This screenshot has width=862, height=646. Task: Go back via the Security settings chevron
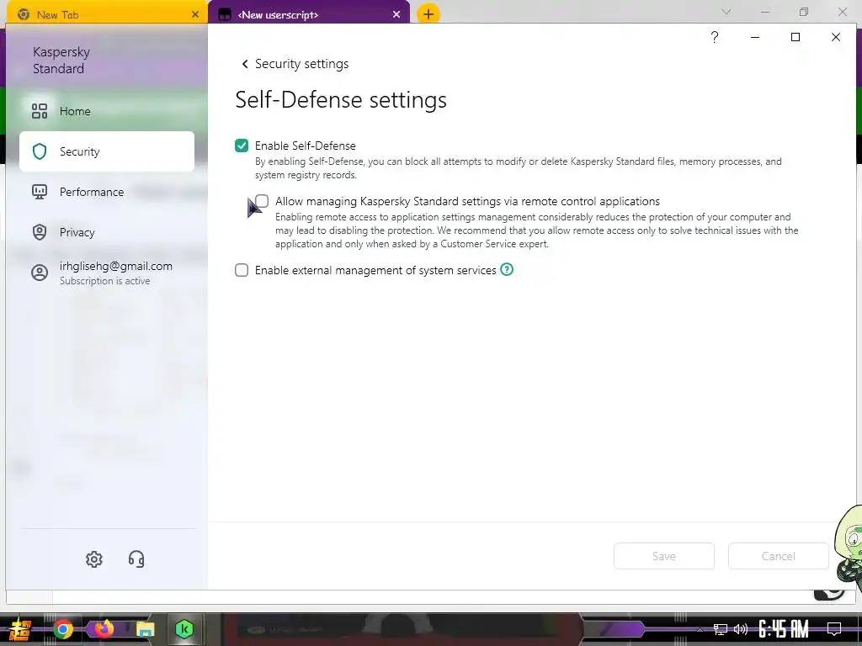[x=245, y=64]
